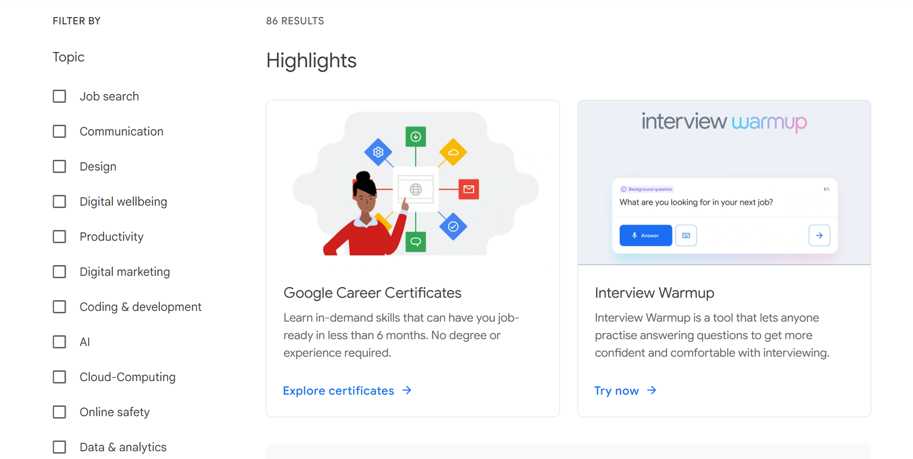Click the 86 RESULTS count text
913x459 pixels.
coord(295,21)
